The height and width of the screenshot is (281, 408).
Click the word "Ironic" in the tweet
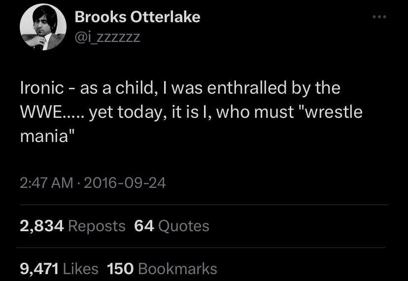42,88
